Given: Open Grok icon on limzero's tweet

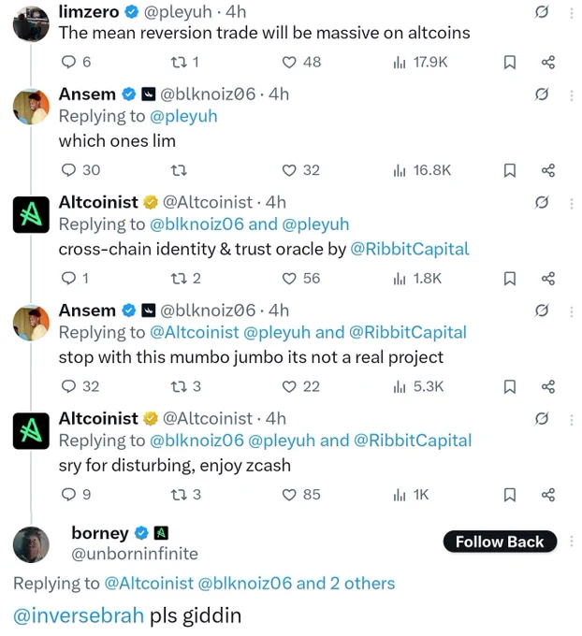Looking at the screenshot, I should (x=542, y=12).
